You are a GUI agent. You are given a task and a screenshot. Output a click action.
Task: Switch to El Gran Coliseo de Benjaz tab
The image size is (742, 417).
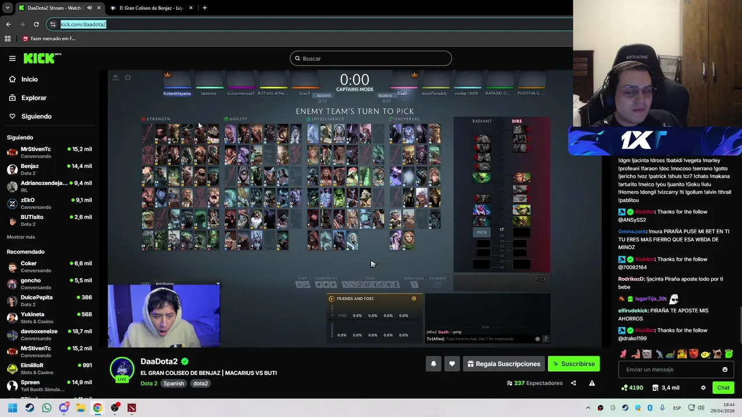(151, 8)
